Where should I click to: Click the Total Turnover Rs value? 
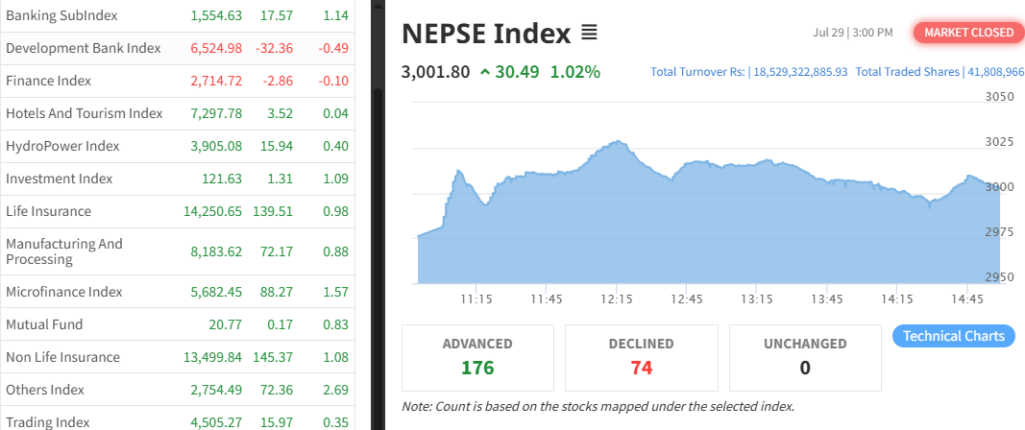point(800,72)
